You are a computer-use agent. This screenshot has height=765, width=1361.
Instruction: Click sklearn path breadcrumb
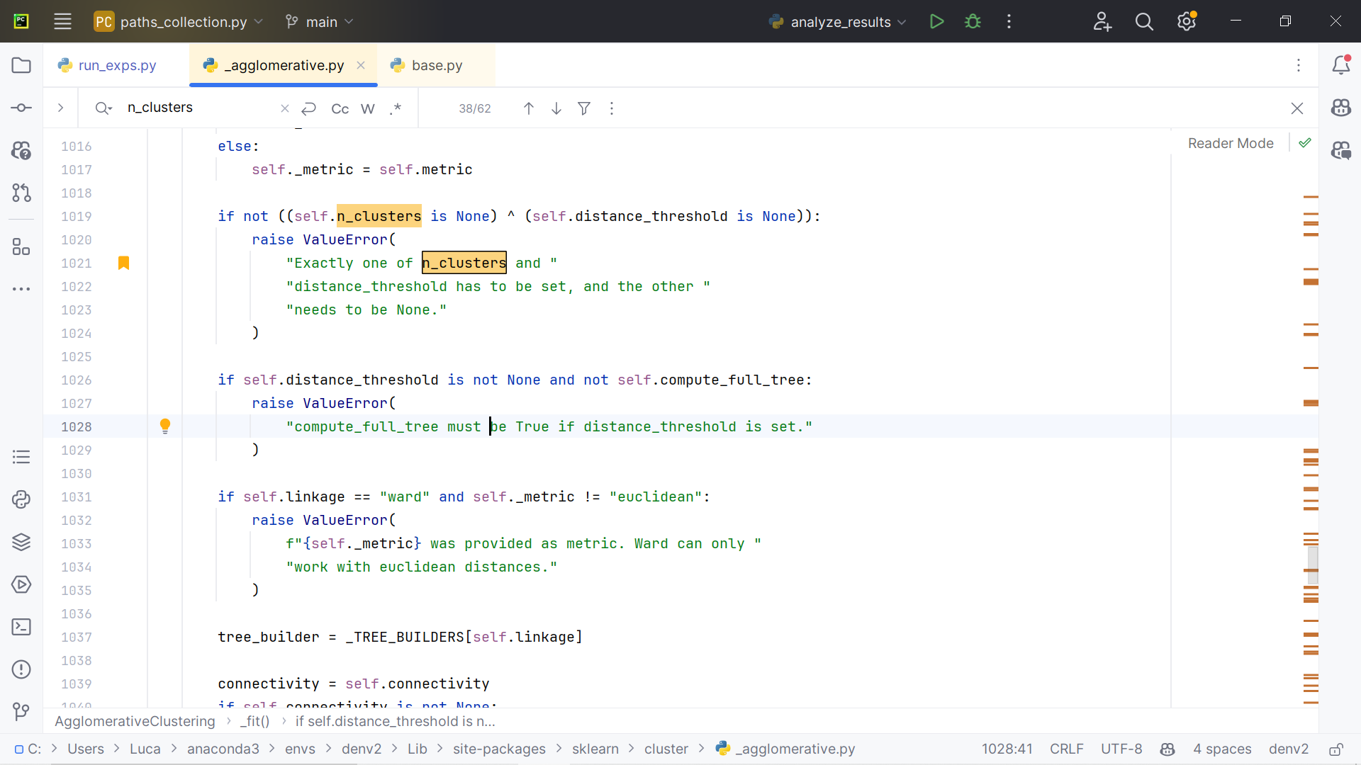(x=595, y=749)
